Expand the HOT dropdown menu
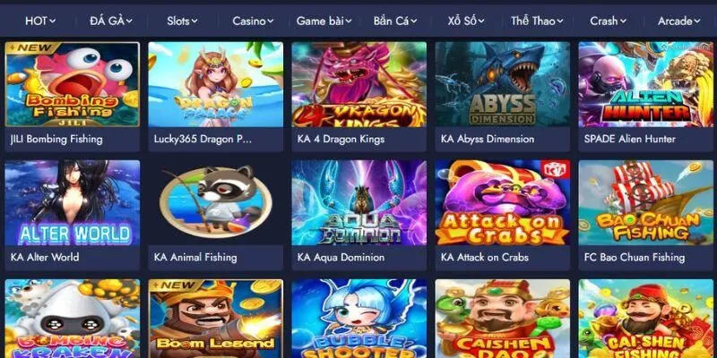This screenshot has height=358, width=717. point(40,21)
